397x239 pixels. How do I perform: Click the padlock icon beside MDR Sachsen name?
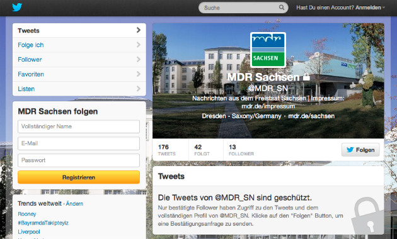point(306,77)
